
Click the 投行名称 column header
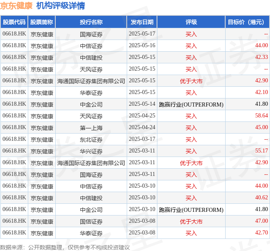click(x=91, y=22)
